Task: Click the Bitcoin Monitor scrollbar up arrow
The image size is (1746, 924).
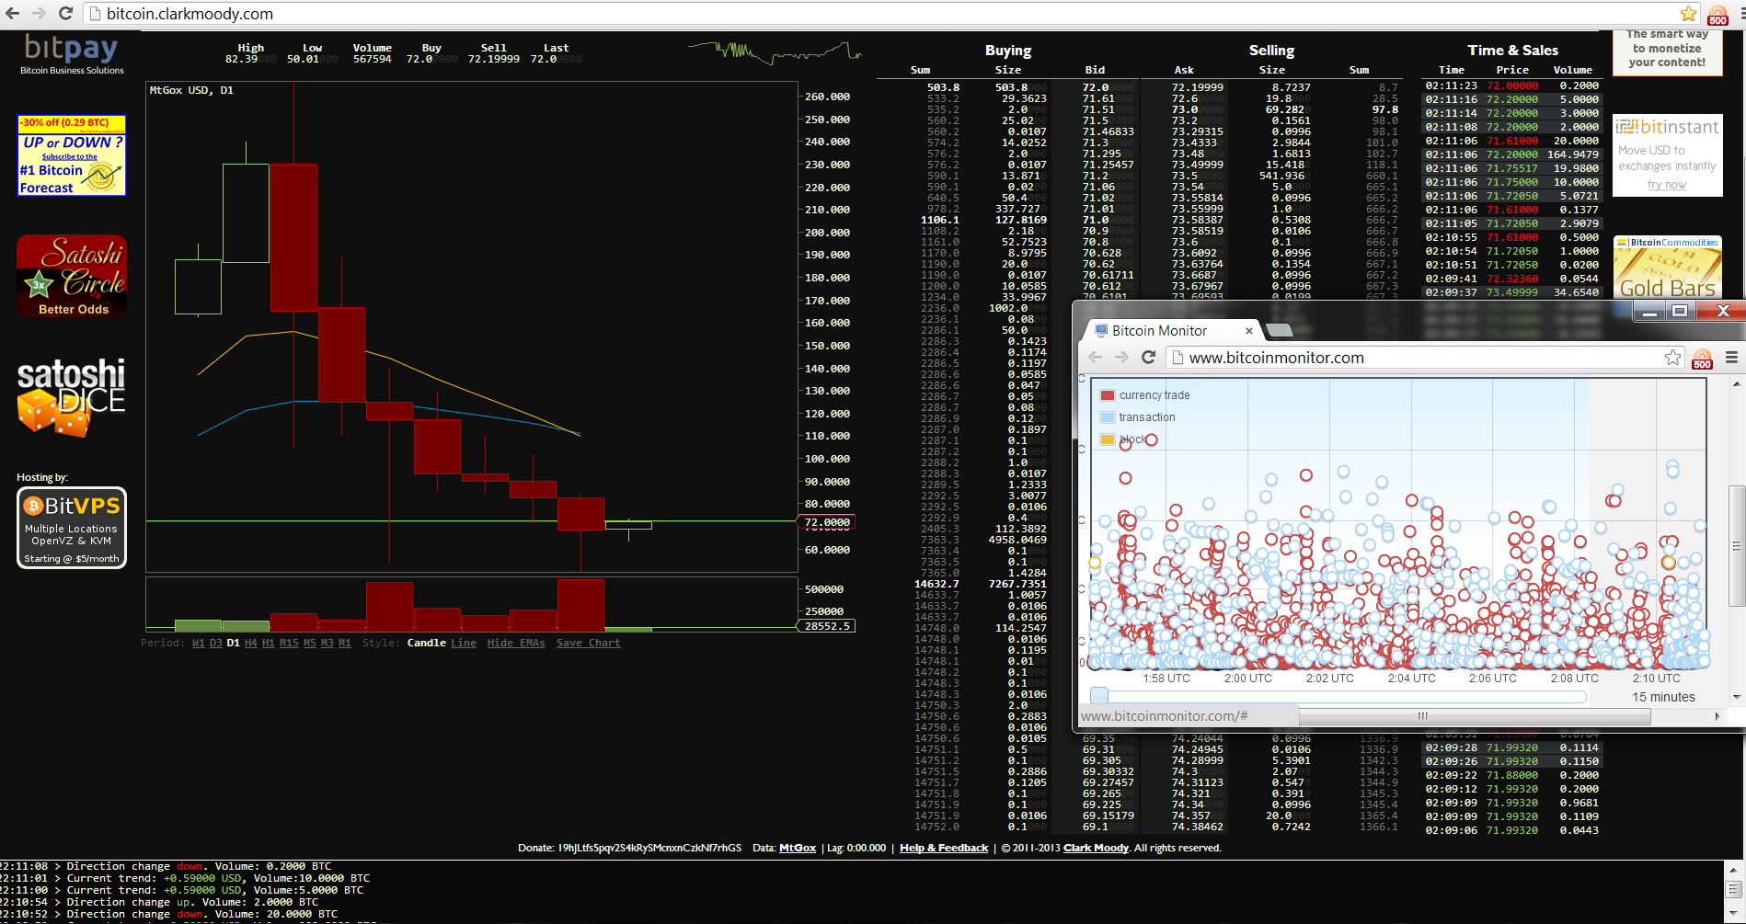Action: click(1738, 383)
